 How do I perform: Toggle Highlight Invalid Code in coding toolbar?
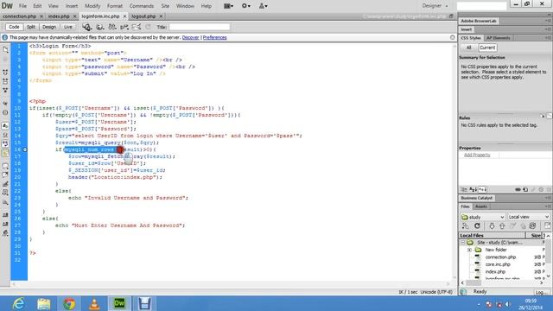coord(5,135)
